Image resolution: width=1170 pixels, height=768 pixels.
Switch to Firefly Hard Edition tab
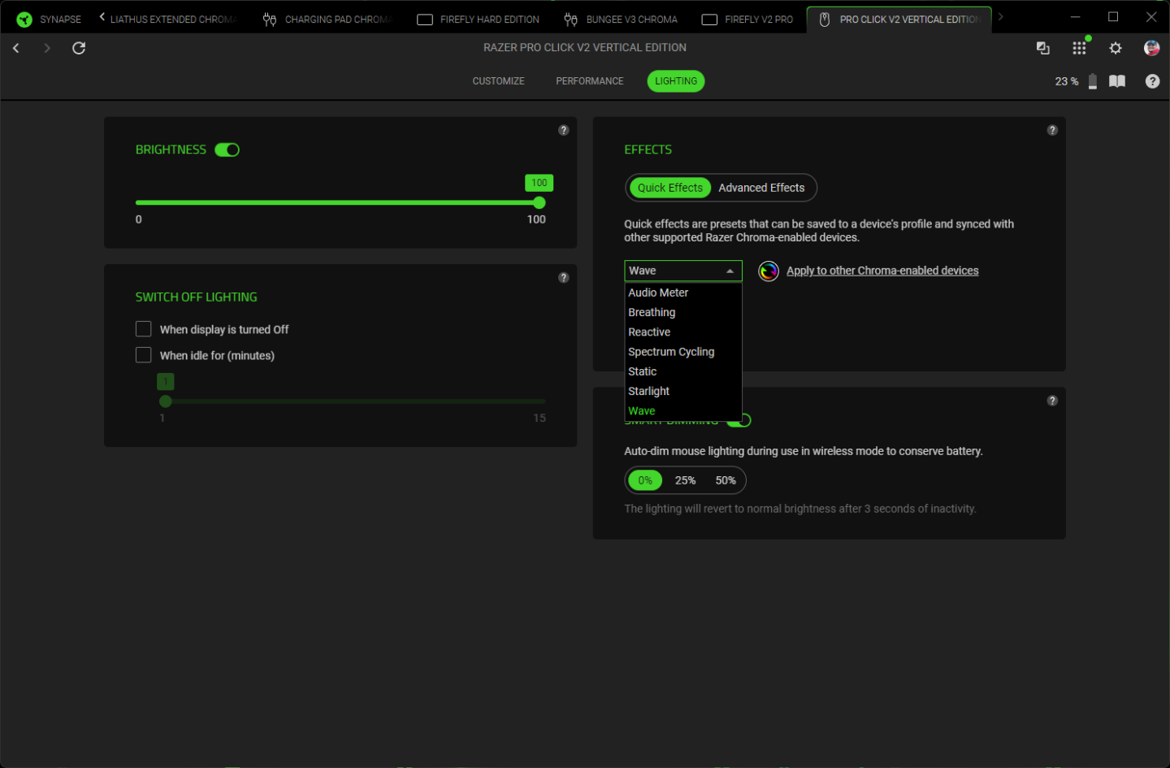(x=479, y=20)
